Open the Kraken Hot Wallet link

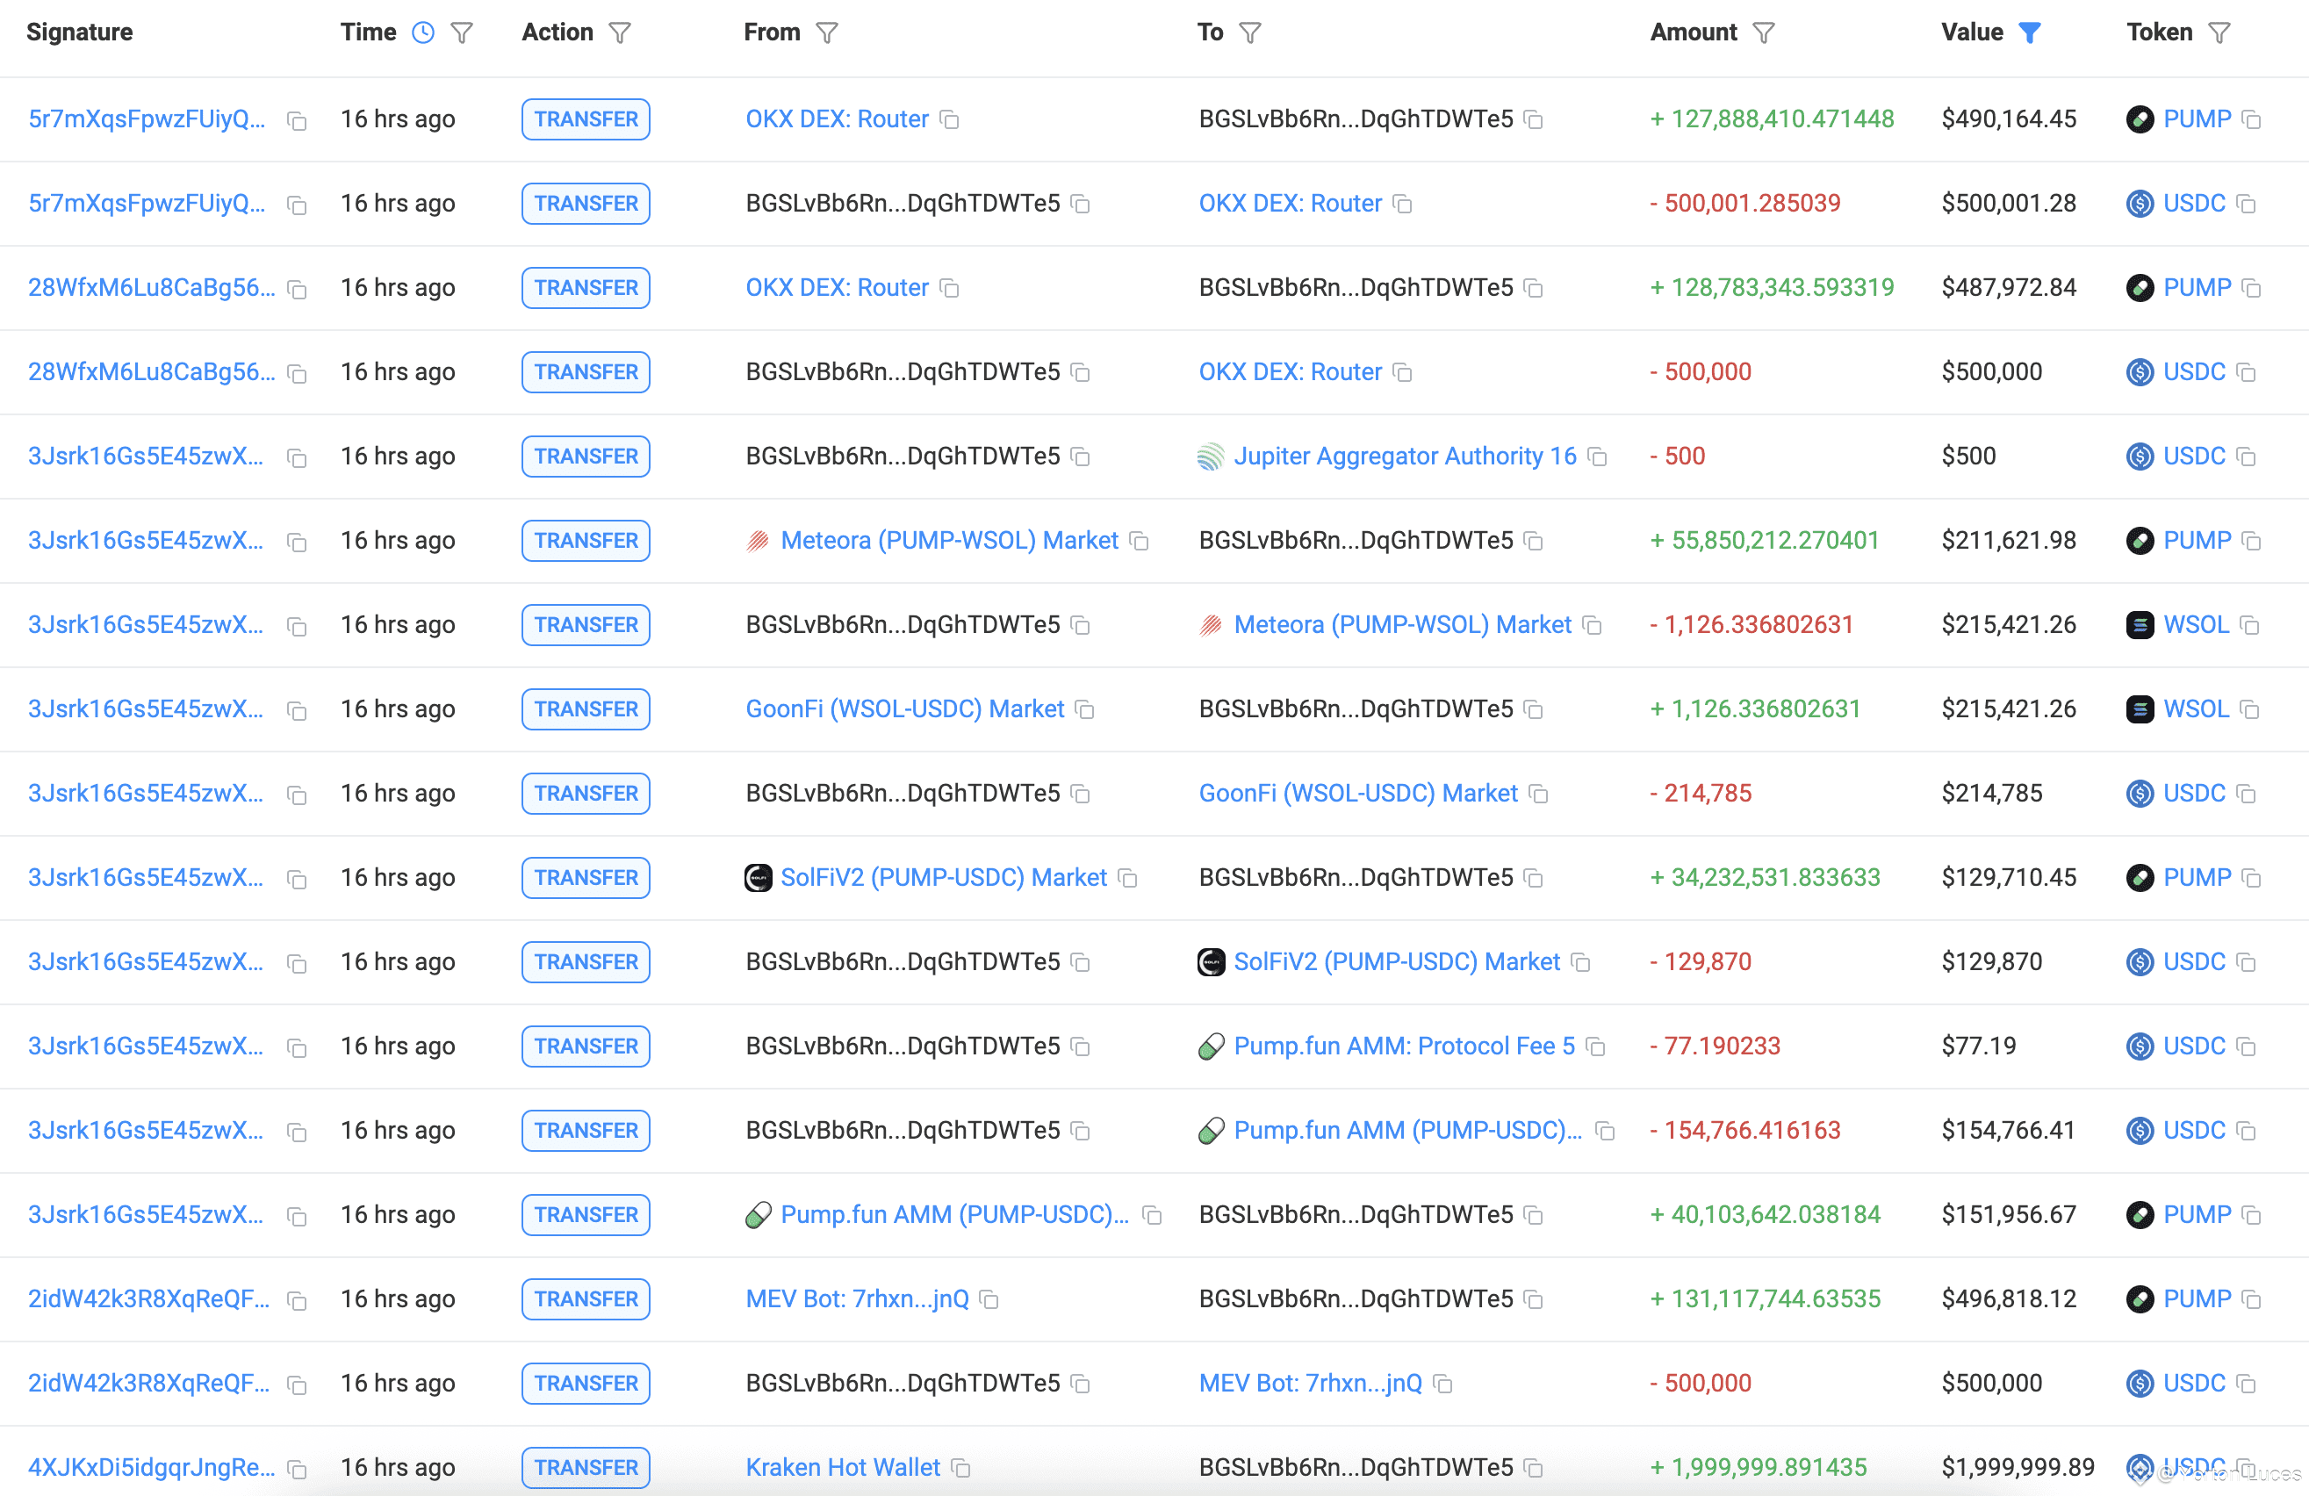[x=842, y=1467]
